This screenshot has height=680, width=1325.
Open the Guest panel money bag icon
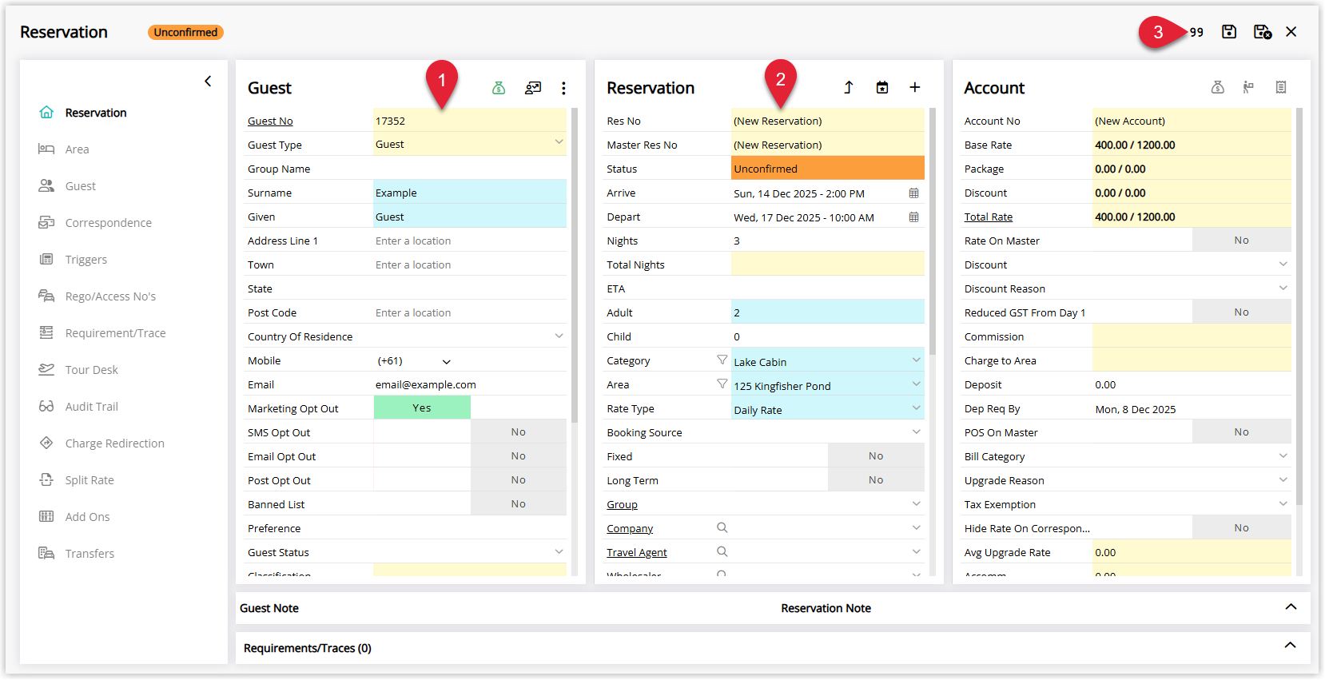pos(499,88)
